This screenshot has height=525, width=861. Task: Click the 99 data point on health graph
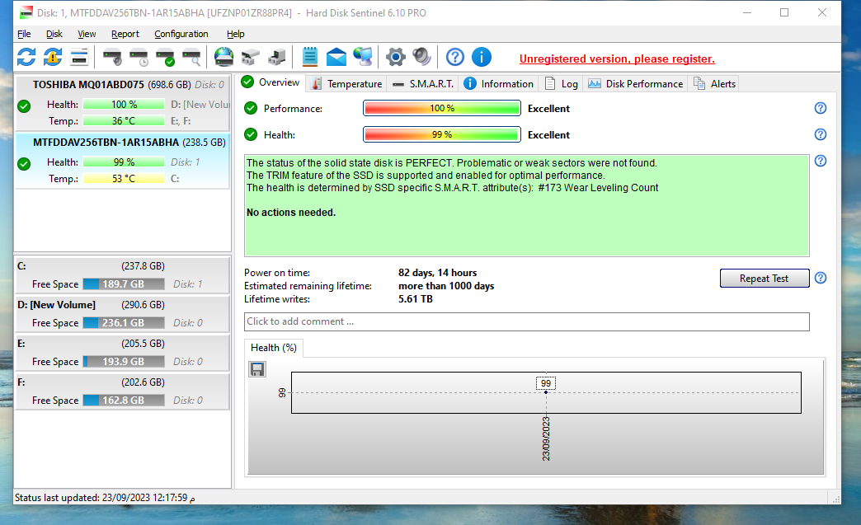tap(546, 392)
